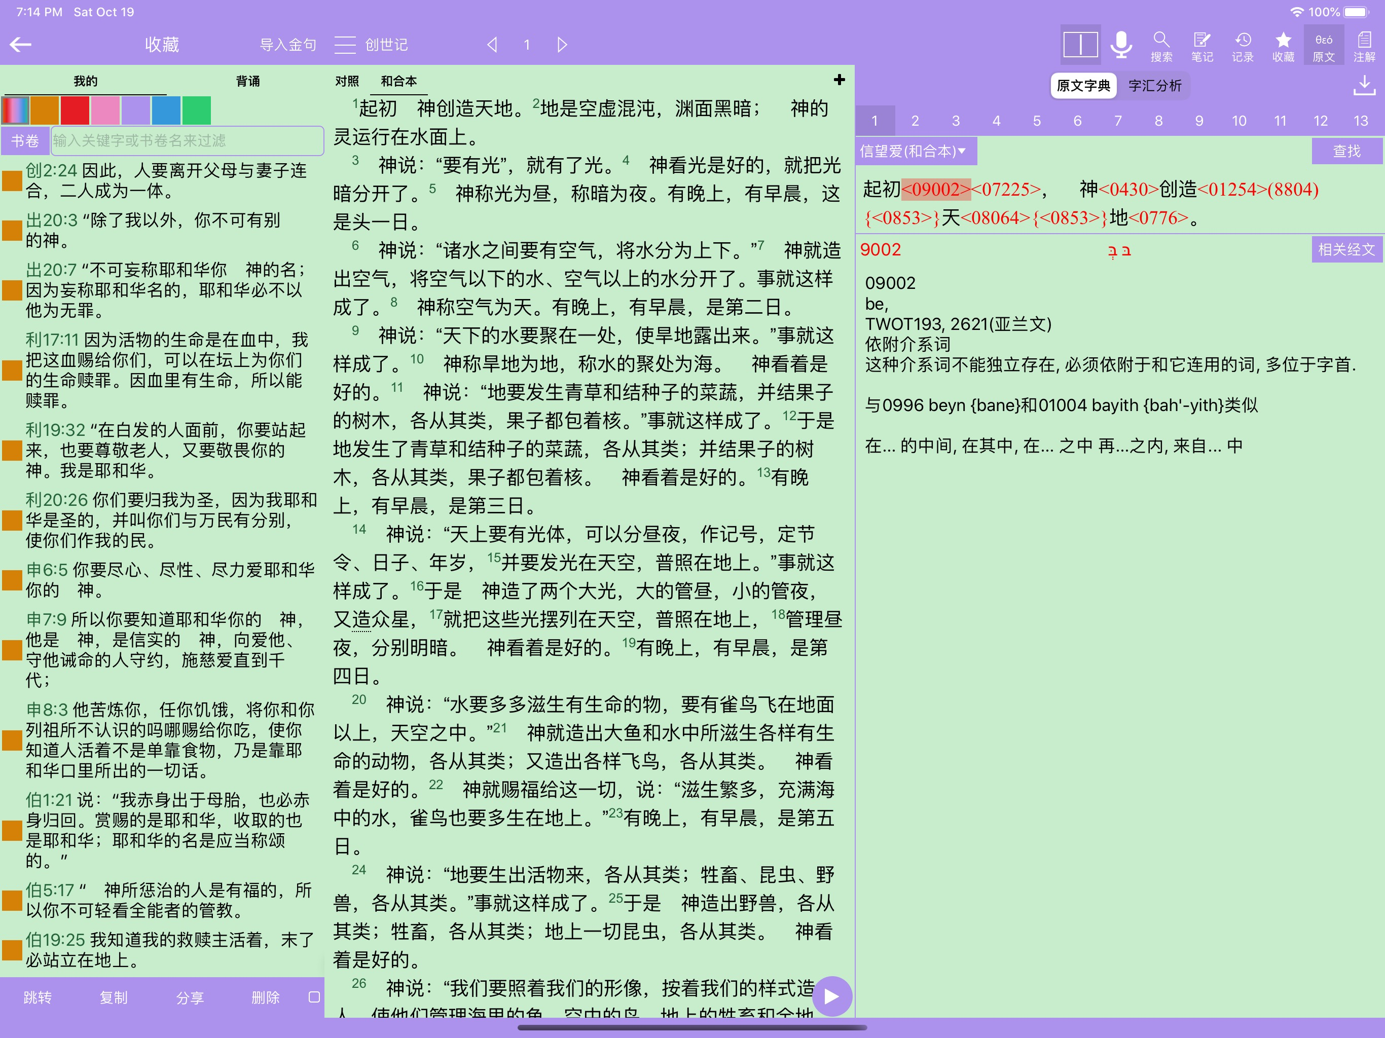Viewport: 1385px width, 1038px height.
Task: Pick the pink color swatch
Action: 105,110
